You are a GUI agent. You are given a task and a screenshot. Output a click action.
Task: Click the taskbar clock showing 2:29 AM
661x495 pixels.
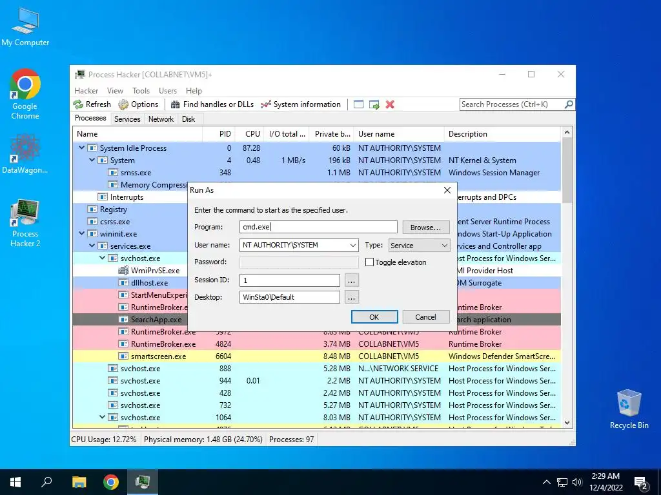pos(605,482)
